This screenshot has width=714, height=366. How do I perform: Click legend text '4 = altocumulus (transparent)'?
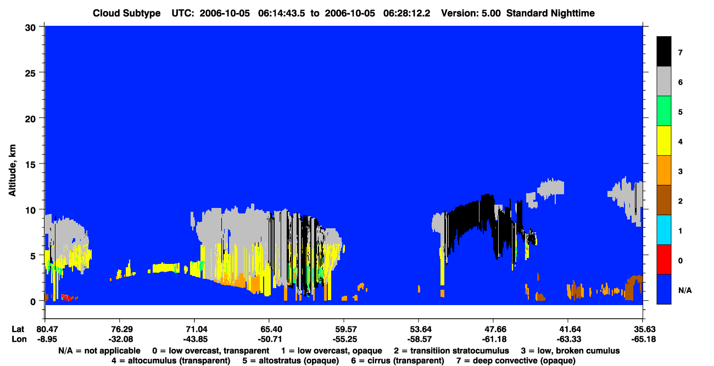click(171, 361)
